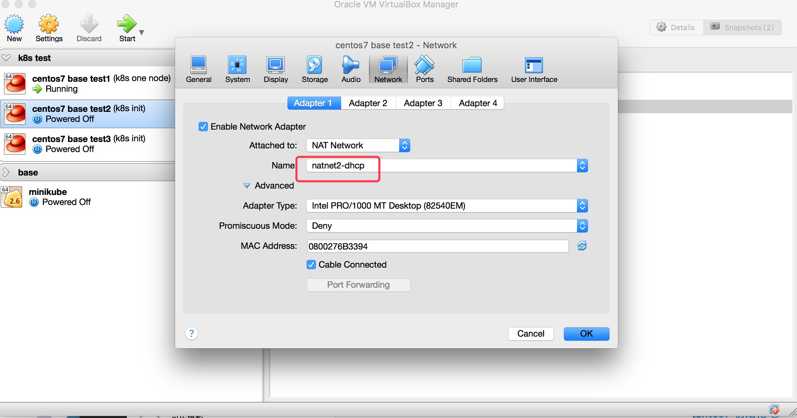Toggle the Cable Connected checkbox
The width and height of the screenshot is (797, 418).
coord(311,265)
